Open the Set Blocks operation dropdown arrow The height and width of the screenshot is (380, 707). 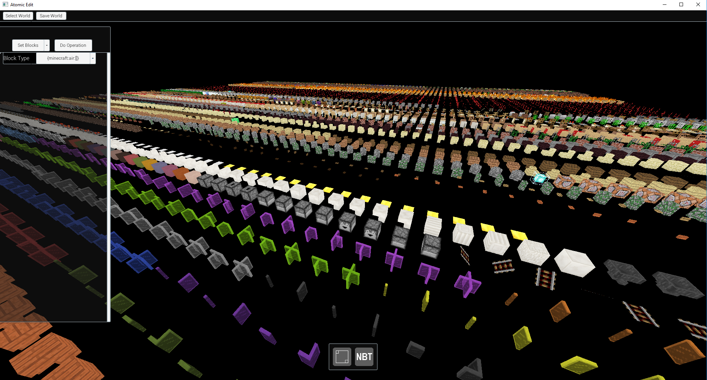(47, 45)
